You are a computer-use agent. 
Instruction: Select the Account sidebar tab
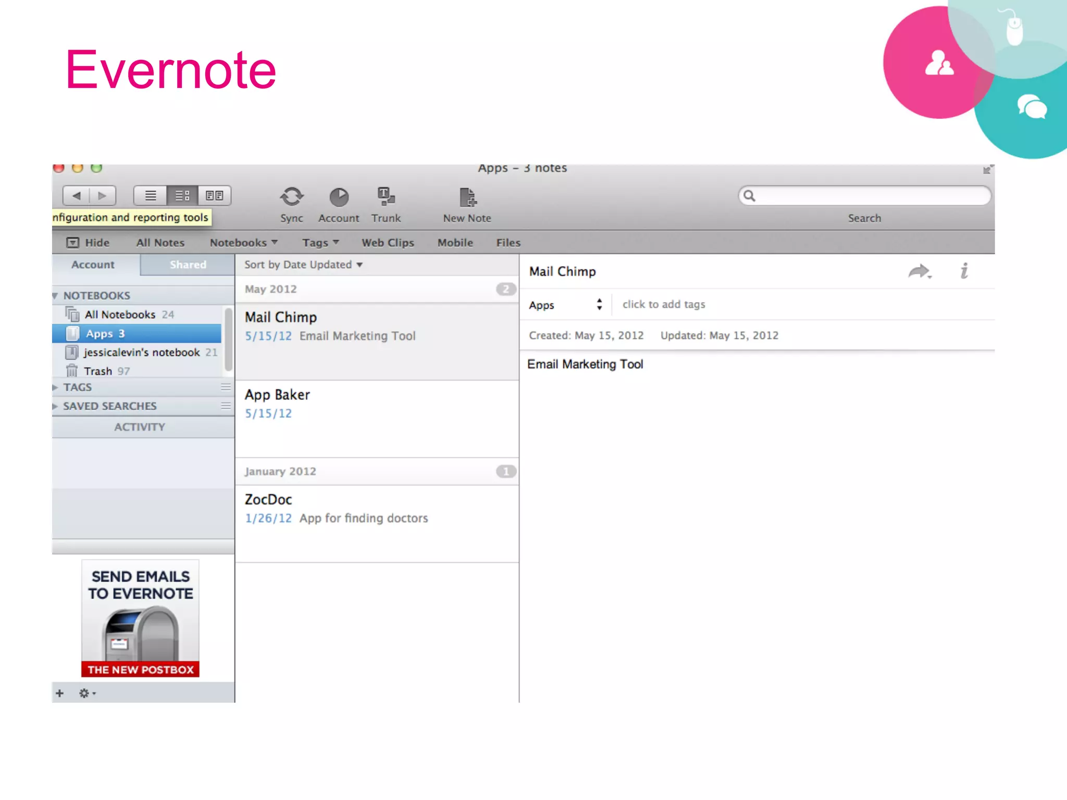click(x=93, y=265)
